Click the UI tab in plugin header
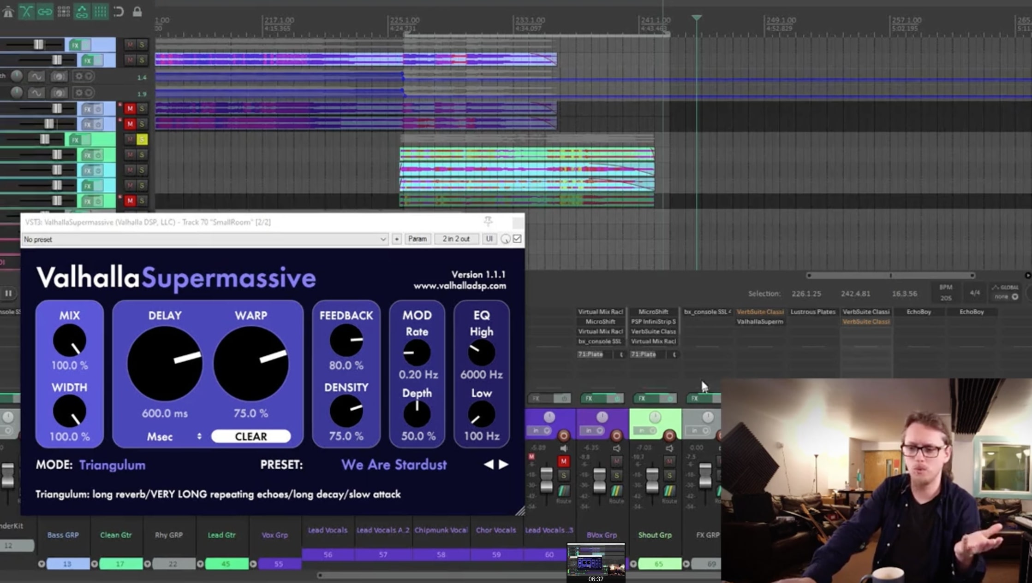Image resolution: width=1032 pixels, height=583 pixels. (x=489, y=239)
